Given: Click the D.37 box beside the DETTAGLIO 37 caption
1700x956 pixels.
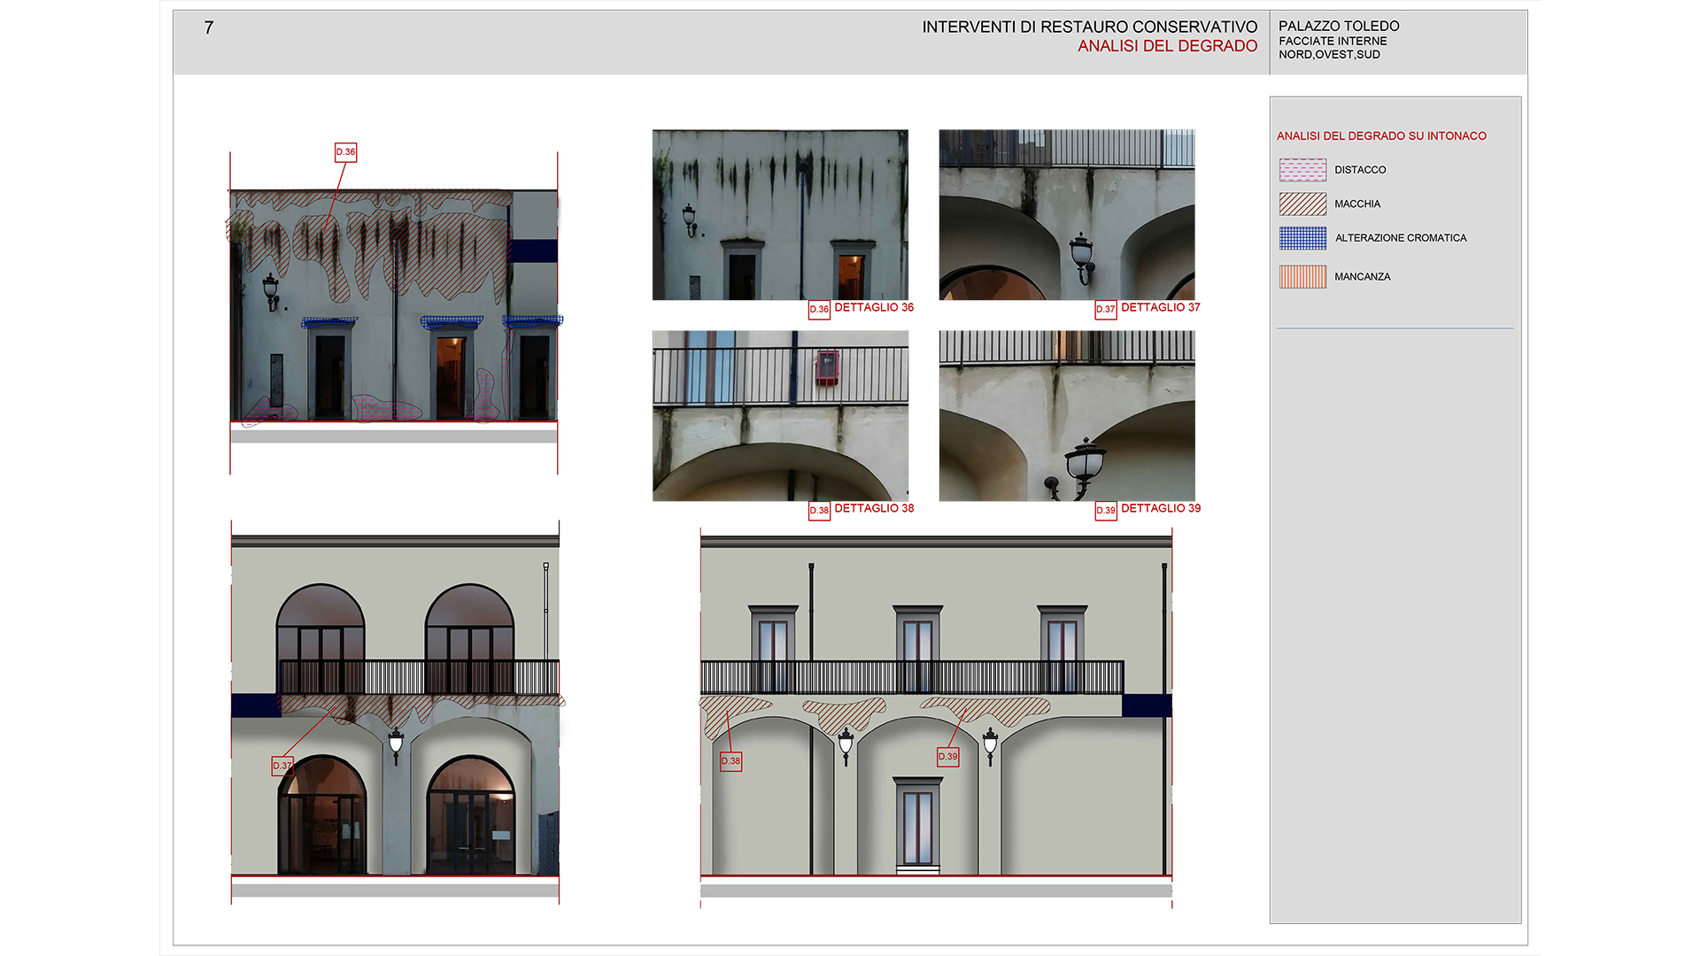Looking at the screenshot, I should 1106,310.
